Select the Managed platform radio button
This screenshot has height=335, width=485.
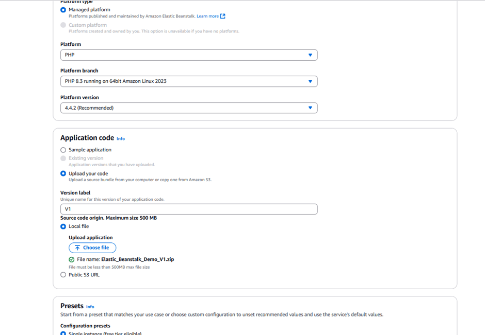63,10
